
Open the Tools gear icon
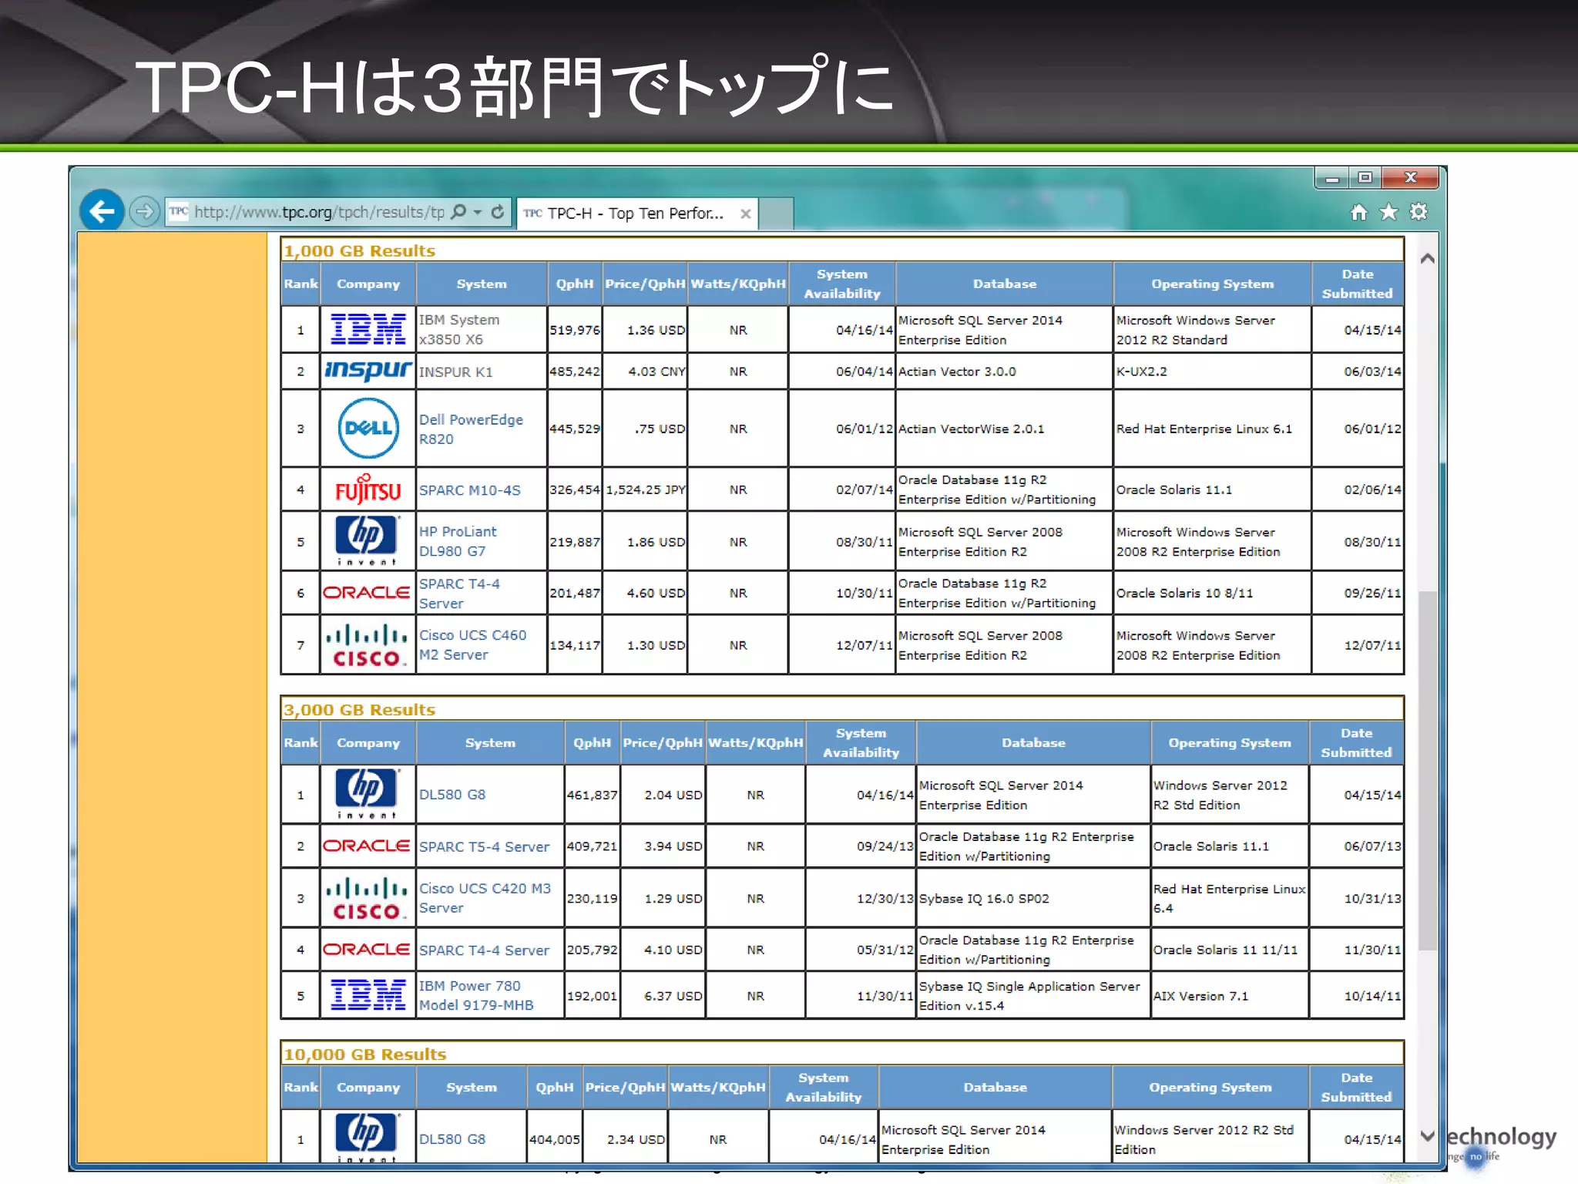tap(1419, 212)
